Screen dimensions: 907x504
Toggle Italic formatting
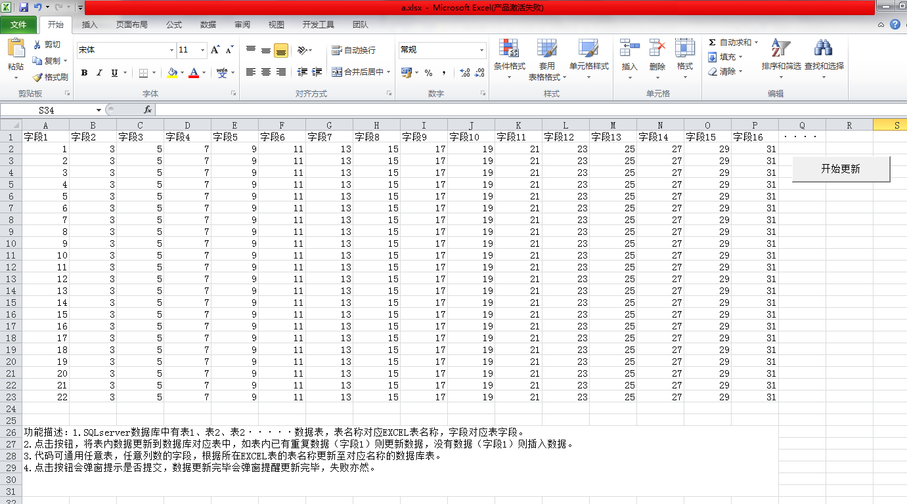(x=99, y=73)
